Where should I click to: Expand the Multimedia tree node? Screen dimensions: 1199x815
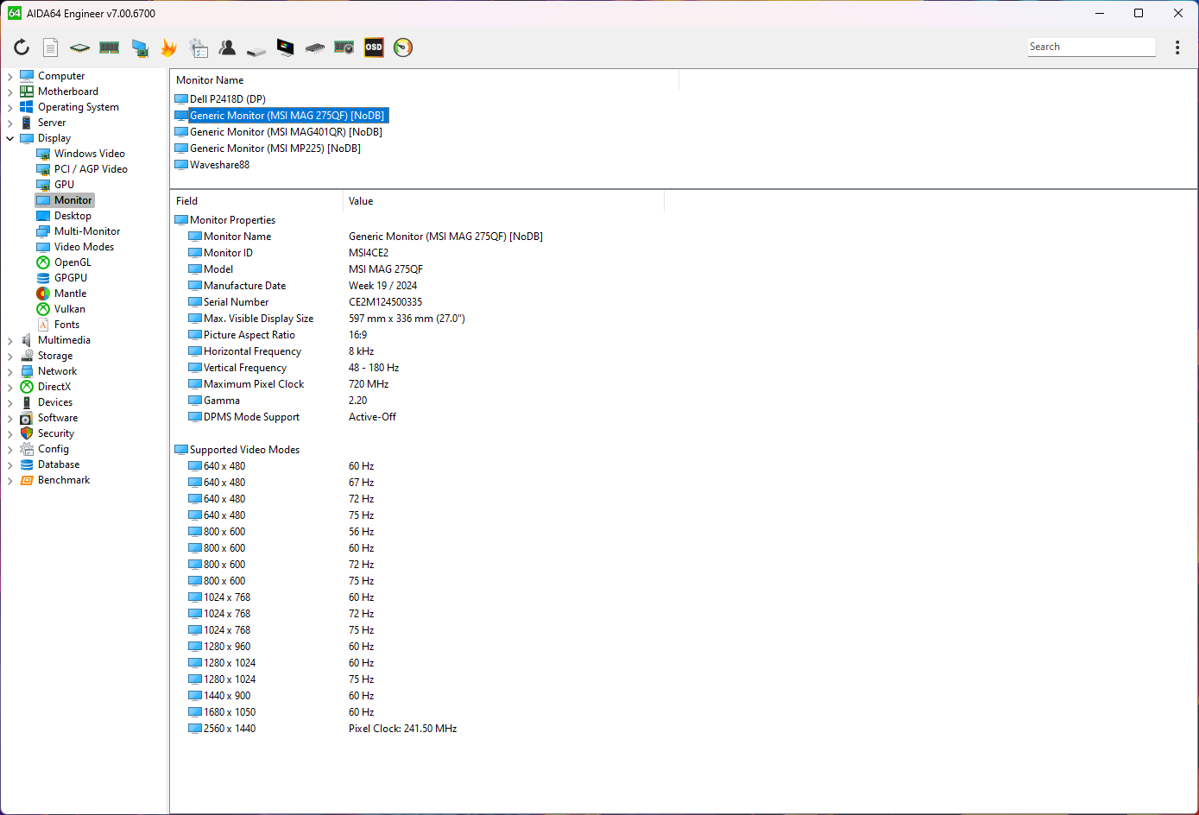pyautogui.click(x=9, y=340)
